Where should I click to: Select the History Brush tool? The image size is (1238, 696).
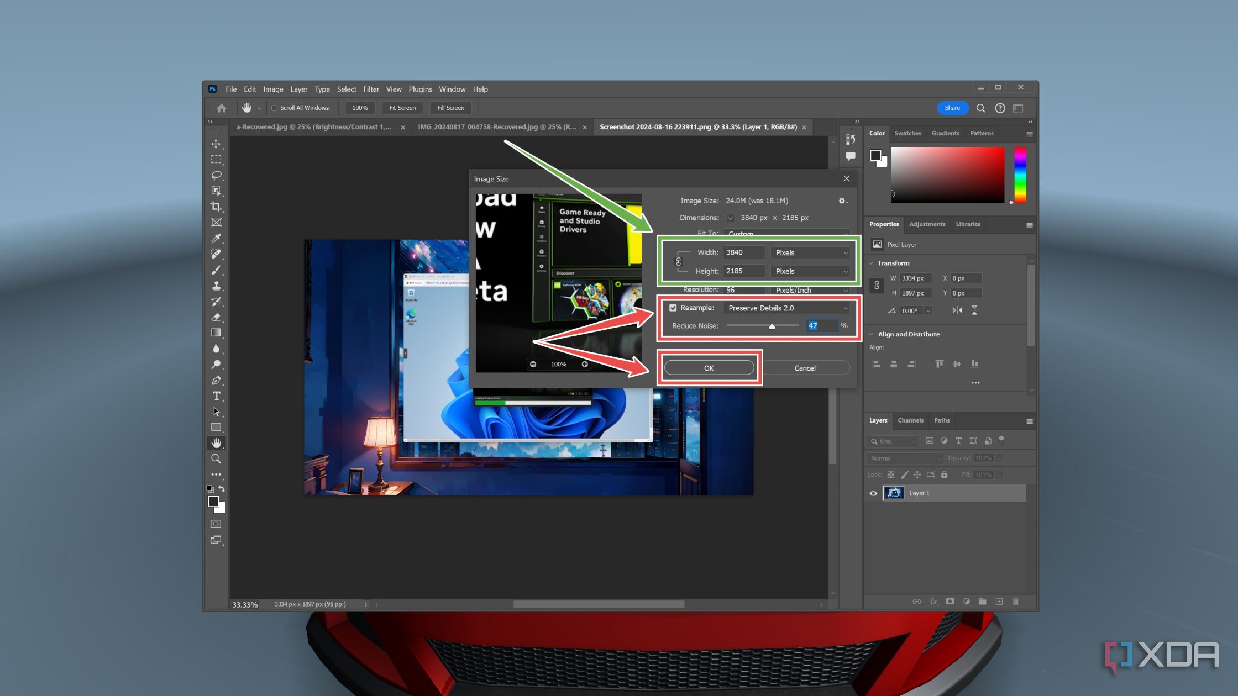pos(216,302)
